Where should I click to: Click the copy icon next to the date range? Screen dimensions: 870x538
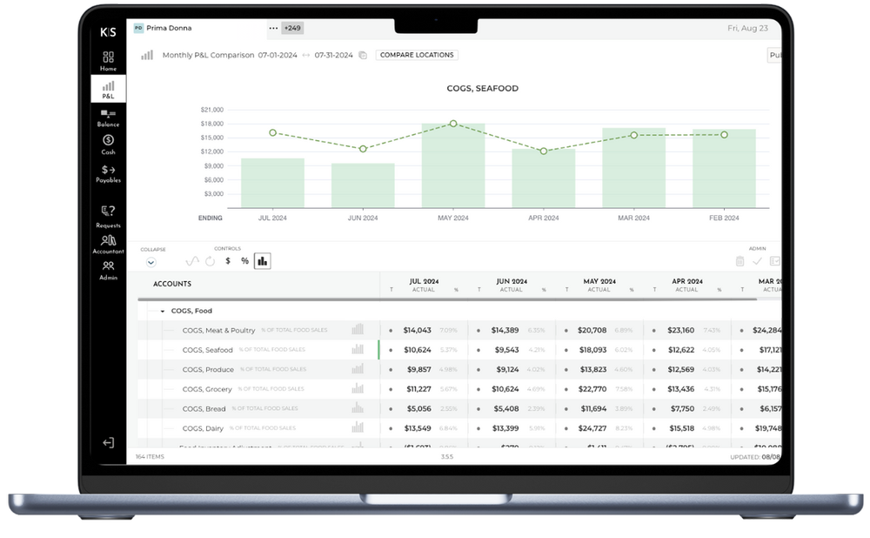364,54
